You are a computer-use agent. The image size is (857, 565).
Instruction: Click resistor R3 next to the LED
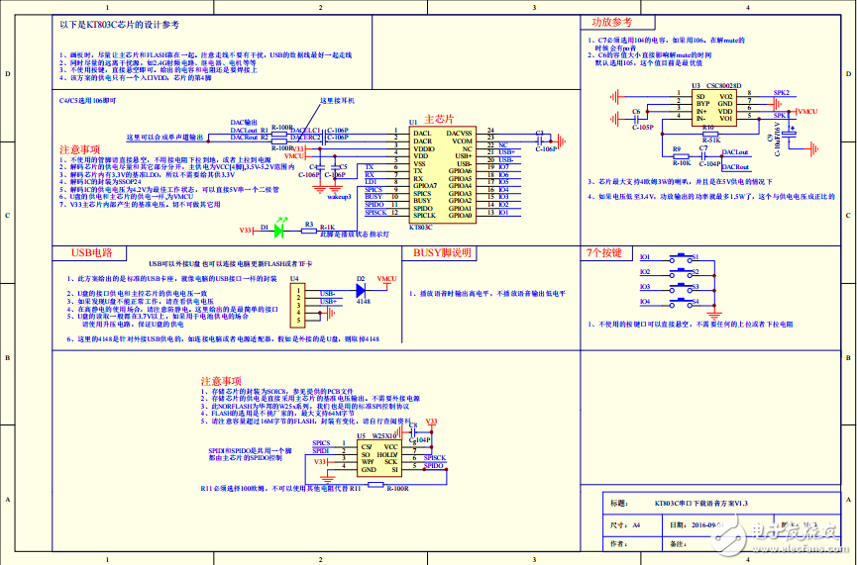309,230
